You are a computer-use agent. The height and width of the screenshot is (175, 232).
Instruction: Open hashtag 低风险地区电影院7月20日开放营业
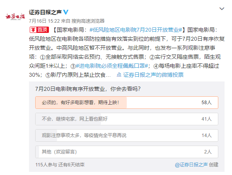pyautogui.click(x=136, y=30)
